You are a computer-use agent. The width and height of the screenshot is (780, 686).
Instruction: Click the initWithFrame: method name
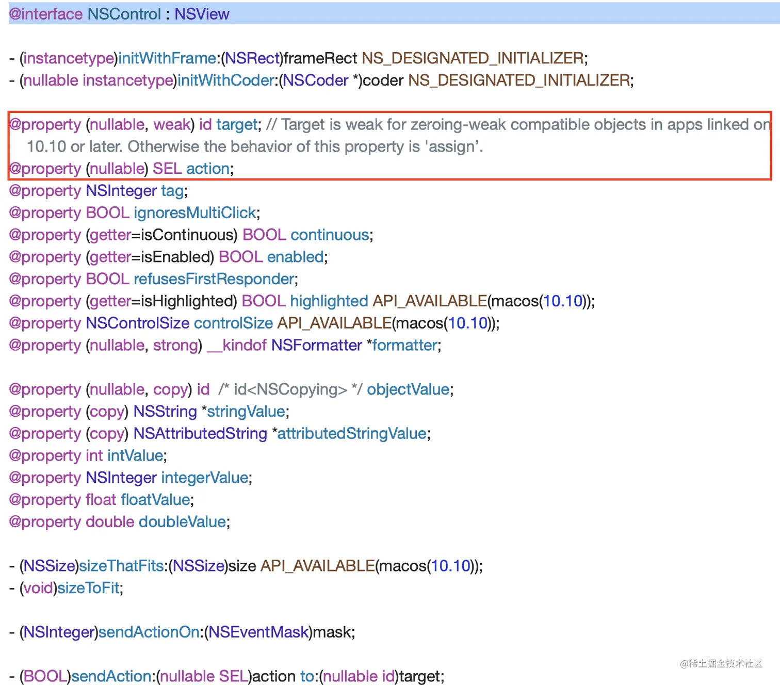168,58
